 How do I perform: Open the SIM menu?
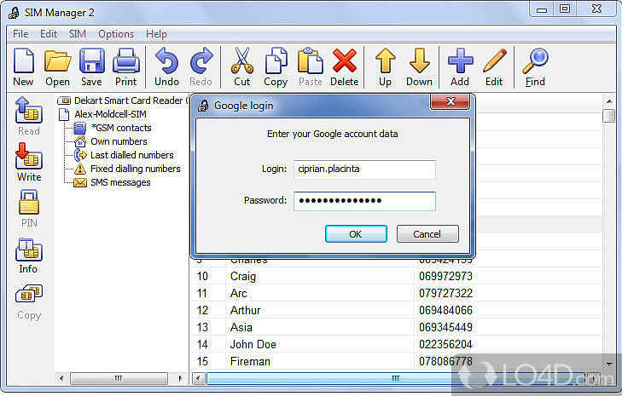pos(77,34)
